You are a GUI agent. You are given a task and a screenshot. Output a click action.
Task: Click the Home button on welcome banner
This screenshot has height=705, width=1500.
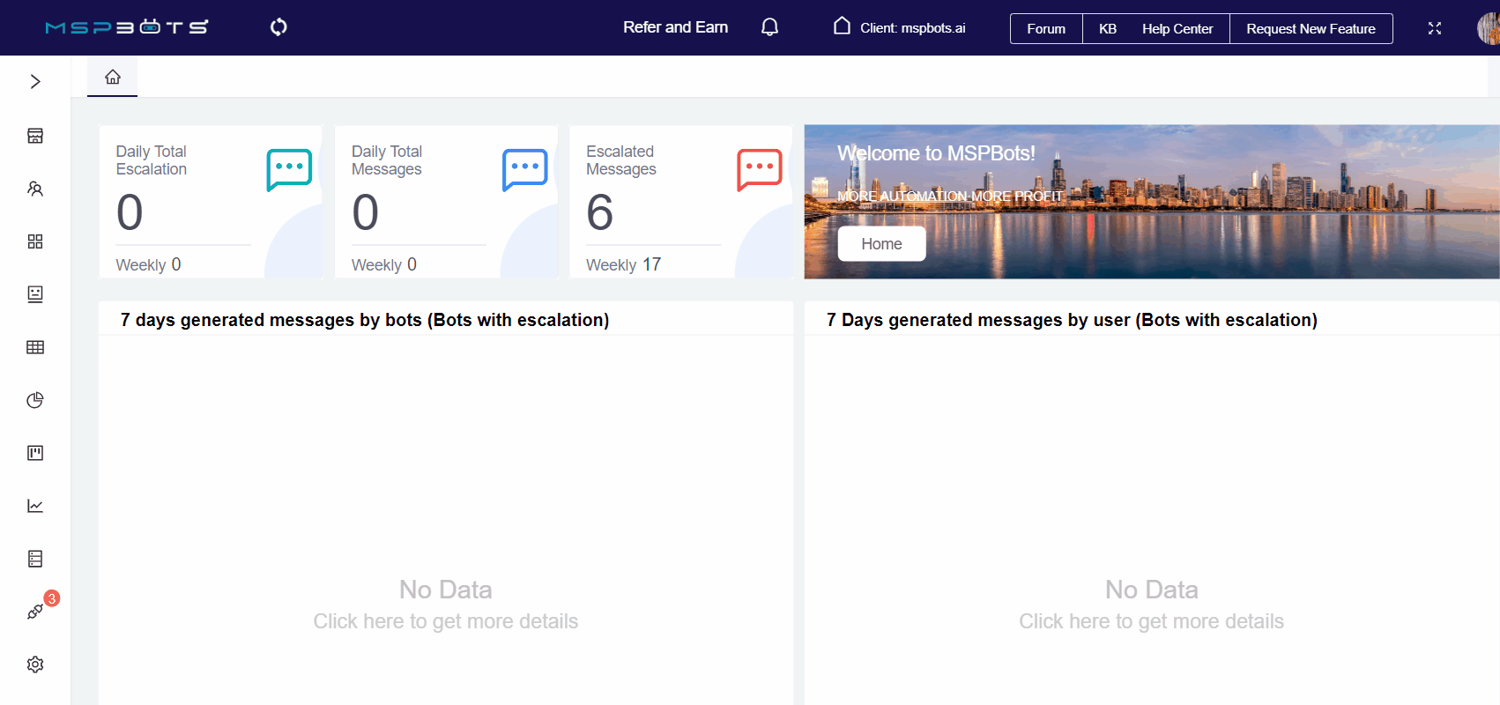tap(881, 244)
